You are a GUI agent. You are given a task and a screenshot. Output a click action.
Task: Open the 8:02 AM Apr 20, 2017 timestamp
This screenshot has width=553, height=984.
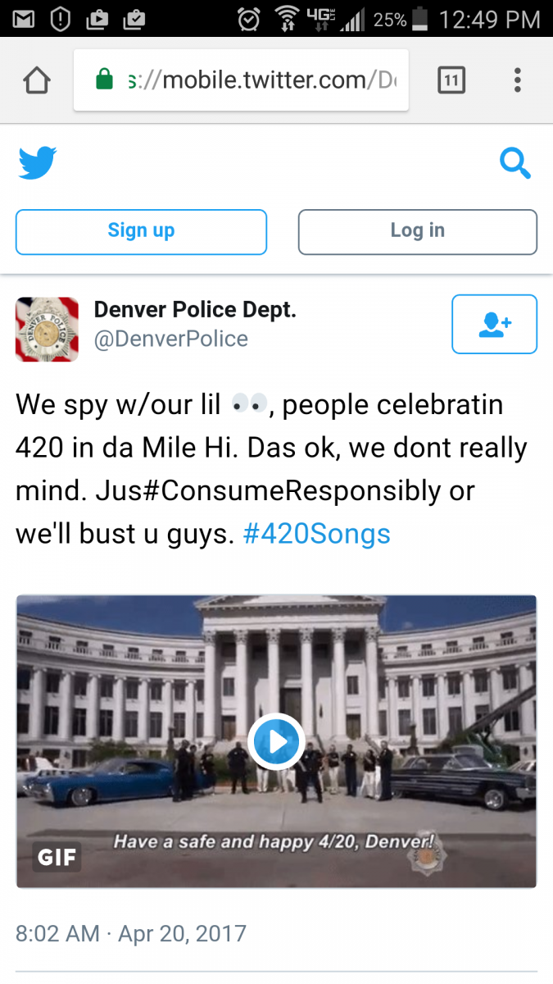(131, 933)
